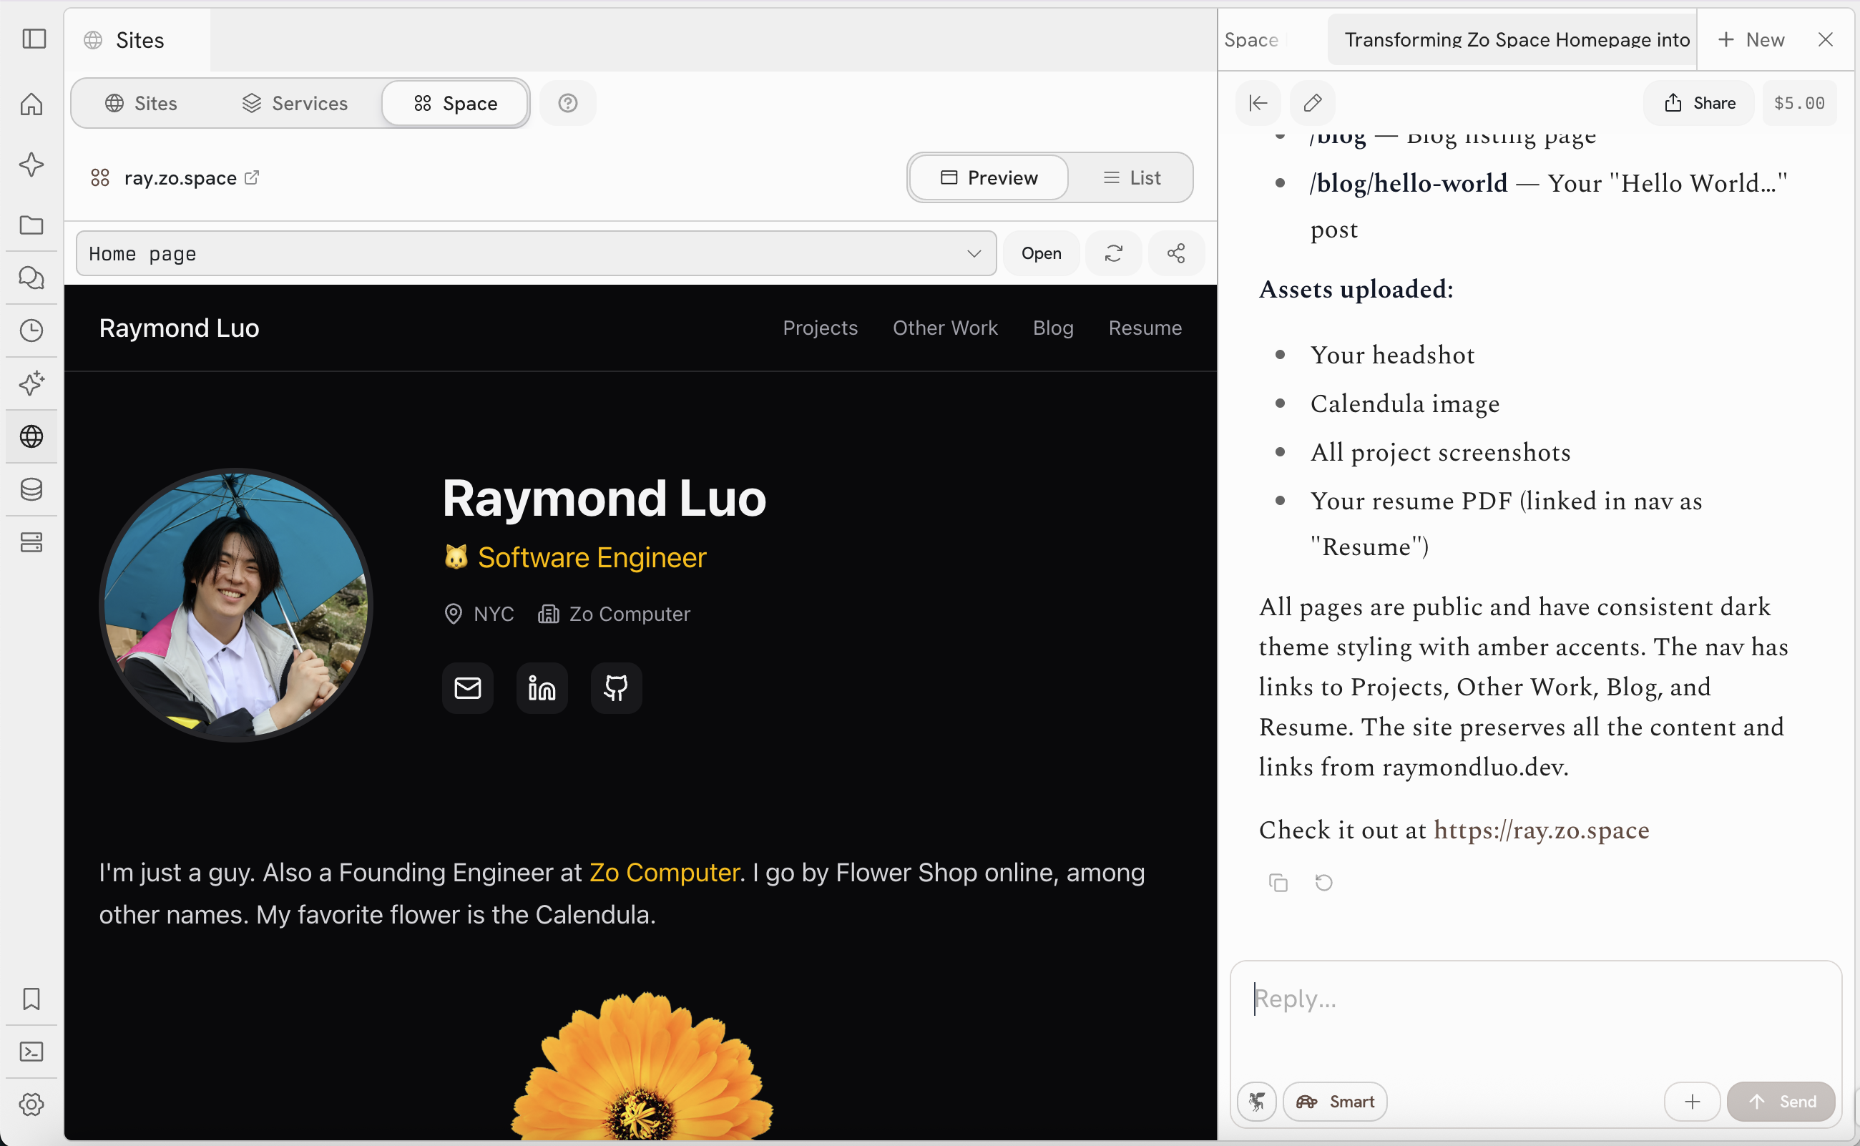Open the plus attachment menu
This screenshot has width=1860, height=1146.
click(1692, 1102)
